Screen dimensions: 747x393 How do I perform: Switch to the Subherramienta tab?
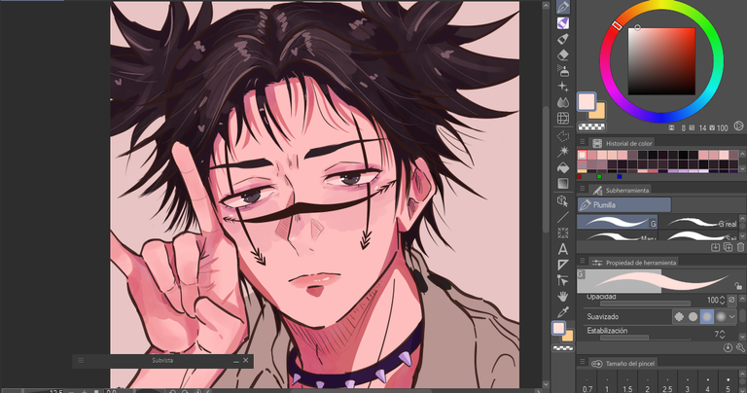[621, 190]
